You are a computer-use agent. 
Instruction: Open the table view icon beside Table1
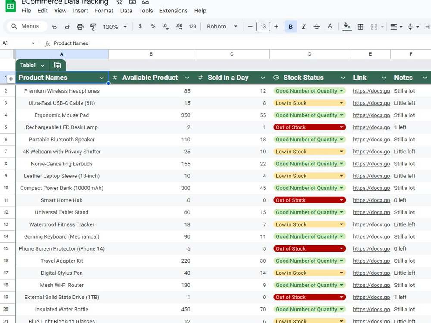(57, 65)
